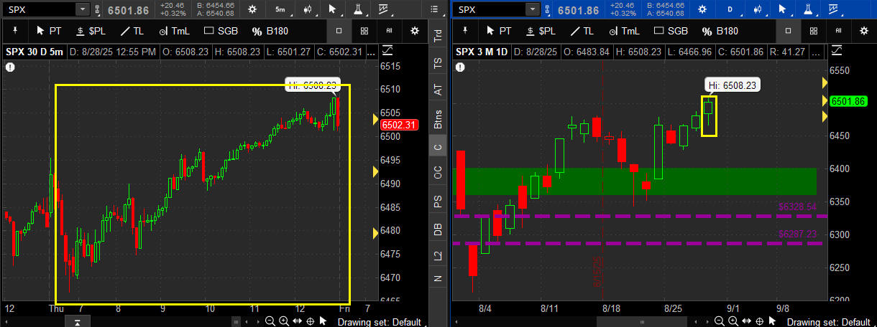Select SGB rectangle tool on left toolbar
The width and height of the screenshot is (877, 327).
pyautogui.click(x=221, y=31)
